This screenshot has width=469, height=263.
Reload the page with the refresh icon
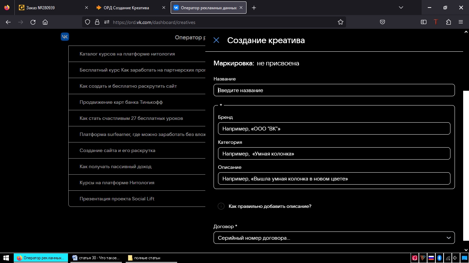[x=33, y=22]
